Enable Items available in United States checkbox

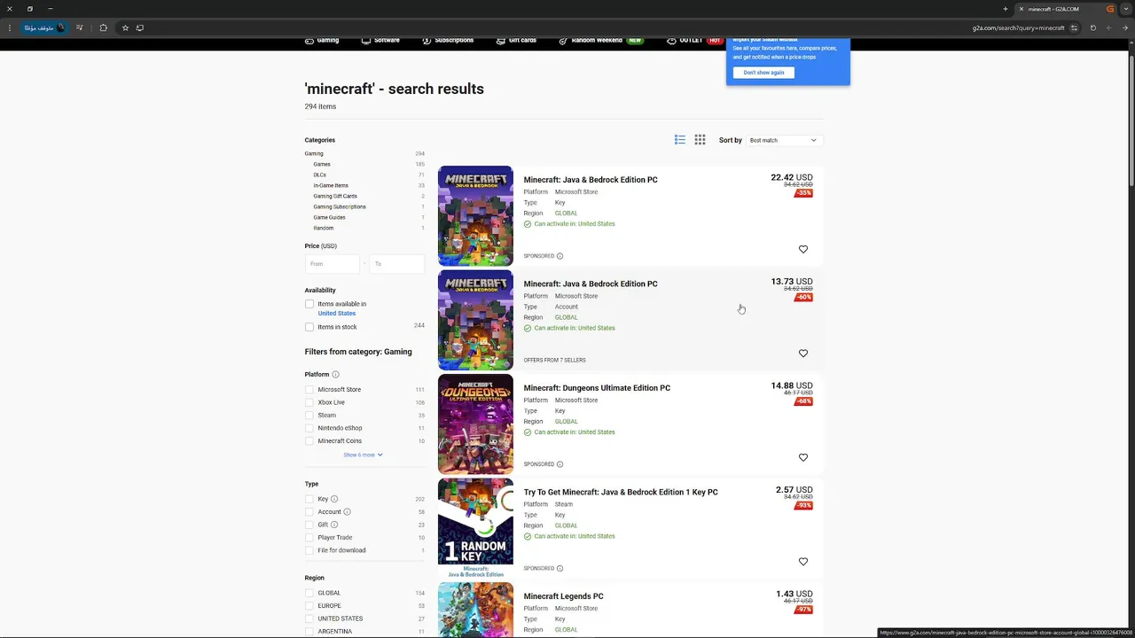click(309, 304)
